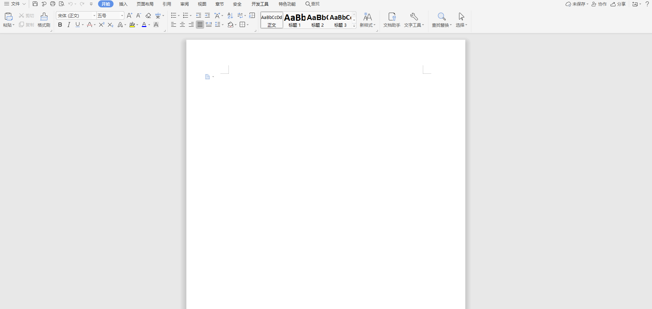Open the 页面布局 (Page Layout) tab

145,4
